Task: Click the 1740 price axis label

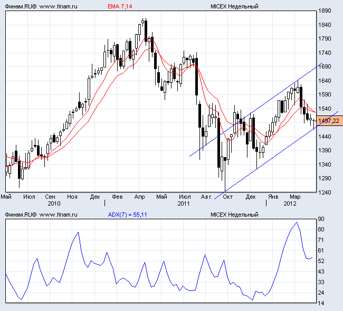Action: [x=325, y=53]
